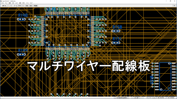The height and width of the screenshot is (99, 177).
Task: Open the ヘルプ menu
Action: coord(31,3)
